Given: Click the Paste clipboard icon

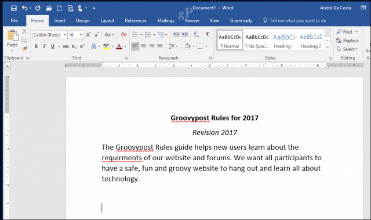Looking at the screenshot, I should pos(13,35).
